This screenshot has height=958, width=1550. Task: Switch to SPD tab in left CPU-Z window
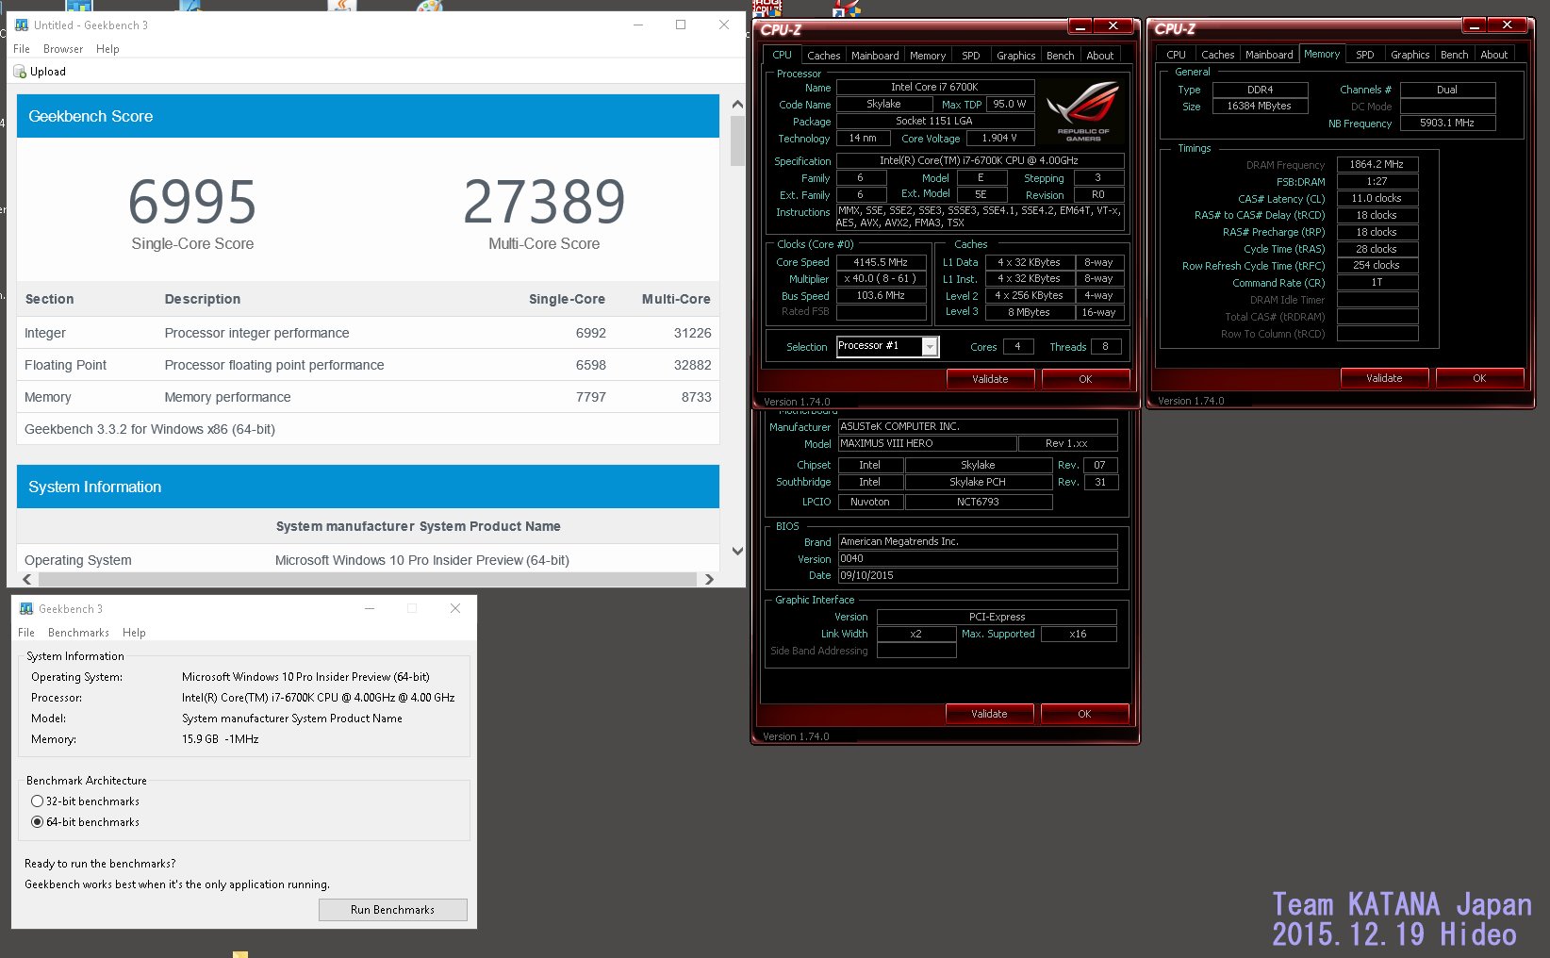970,56
